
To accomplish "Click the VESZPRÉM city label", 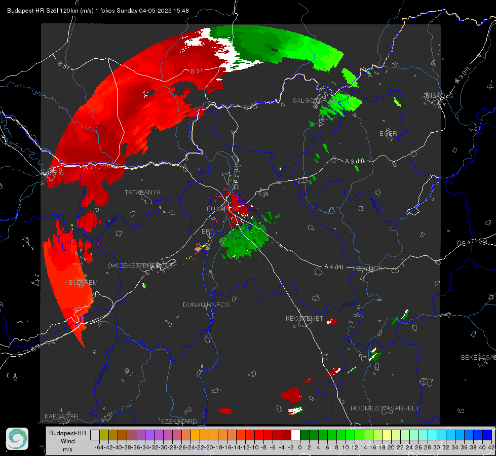I will (81, 283).
